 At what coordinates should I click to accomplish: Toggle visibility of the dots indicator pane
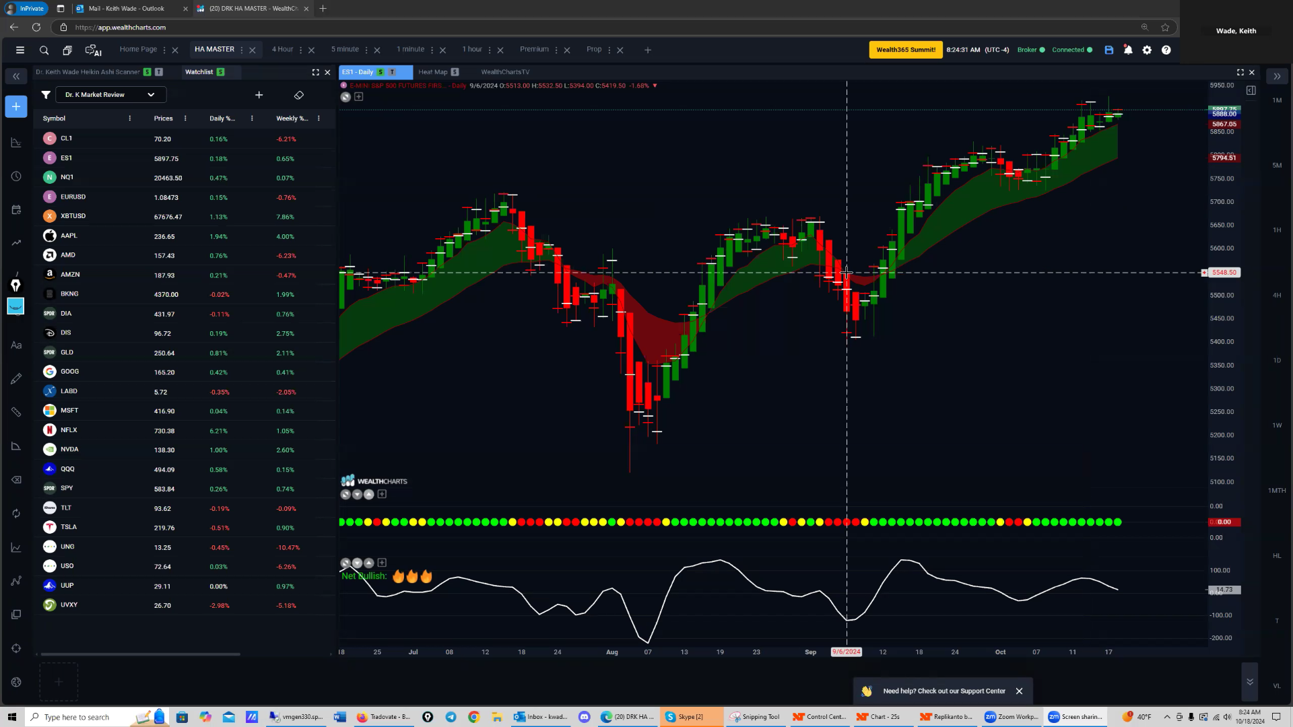pyautogui.click(x=345, y=494)
